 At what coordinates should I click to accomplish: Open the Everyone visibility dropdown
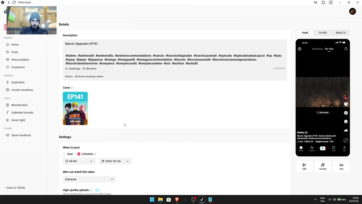[x=89, y=179]
